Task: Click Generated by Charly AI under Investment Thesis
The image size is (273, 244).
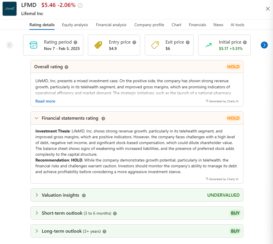Action: click(x=222, y=179)
